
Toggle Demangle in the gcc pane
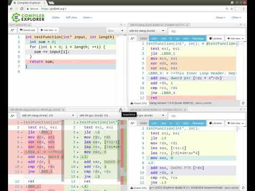tap(198, 123)
